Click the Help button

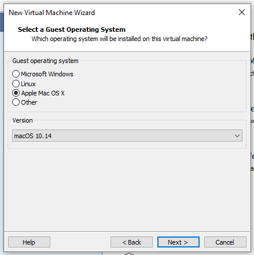[29, 242]
